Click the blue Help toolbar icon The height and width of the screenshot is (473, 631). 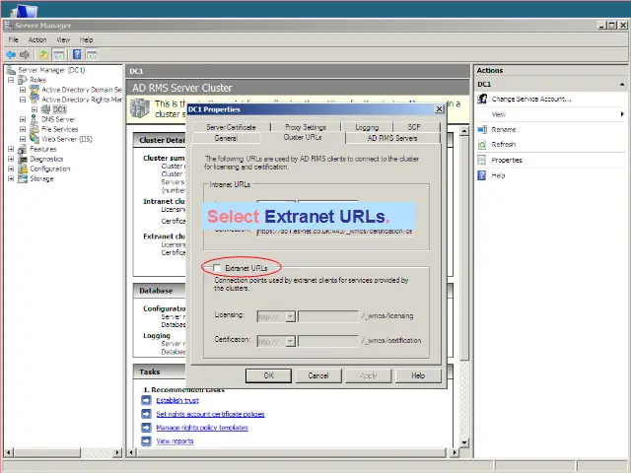pyautogui.click(x=77, y=55)
